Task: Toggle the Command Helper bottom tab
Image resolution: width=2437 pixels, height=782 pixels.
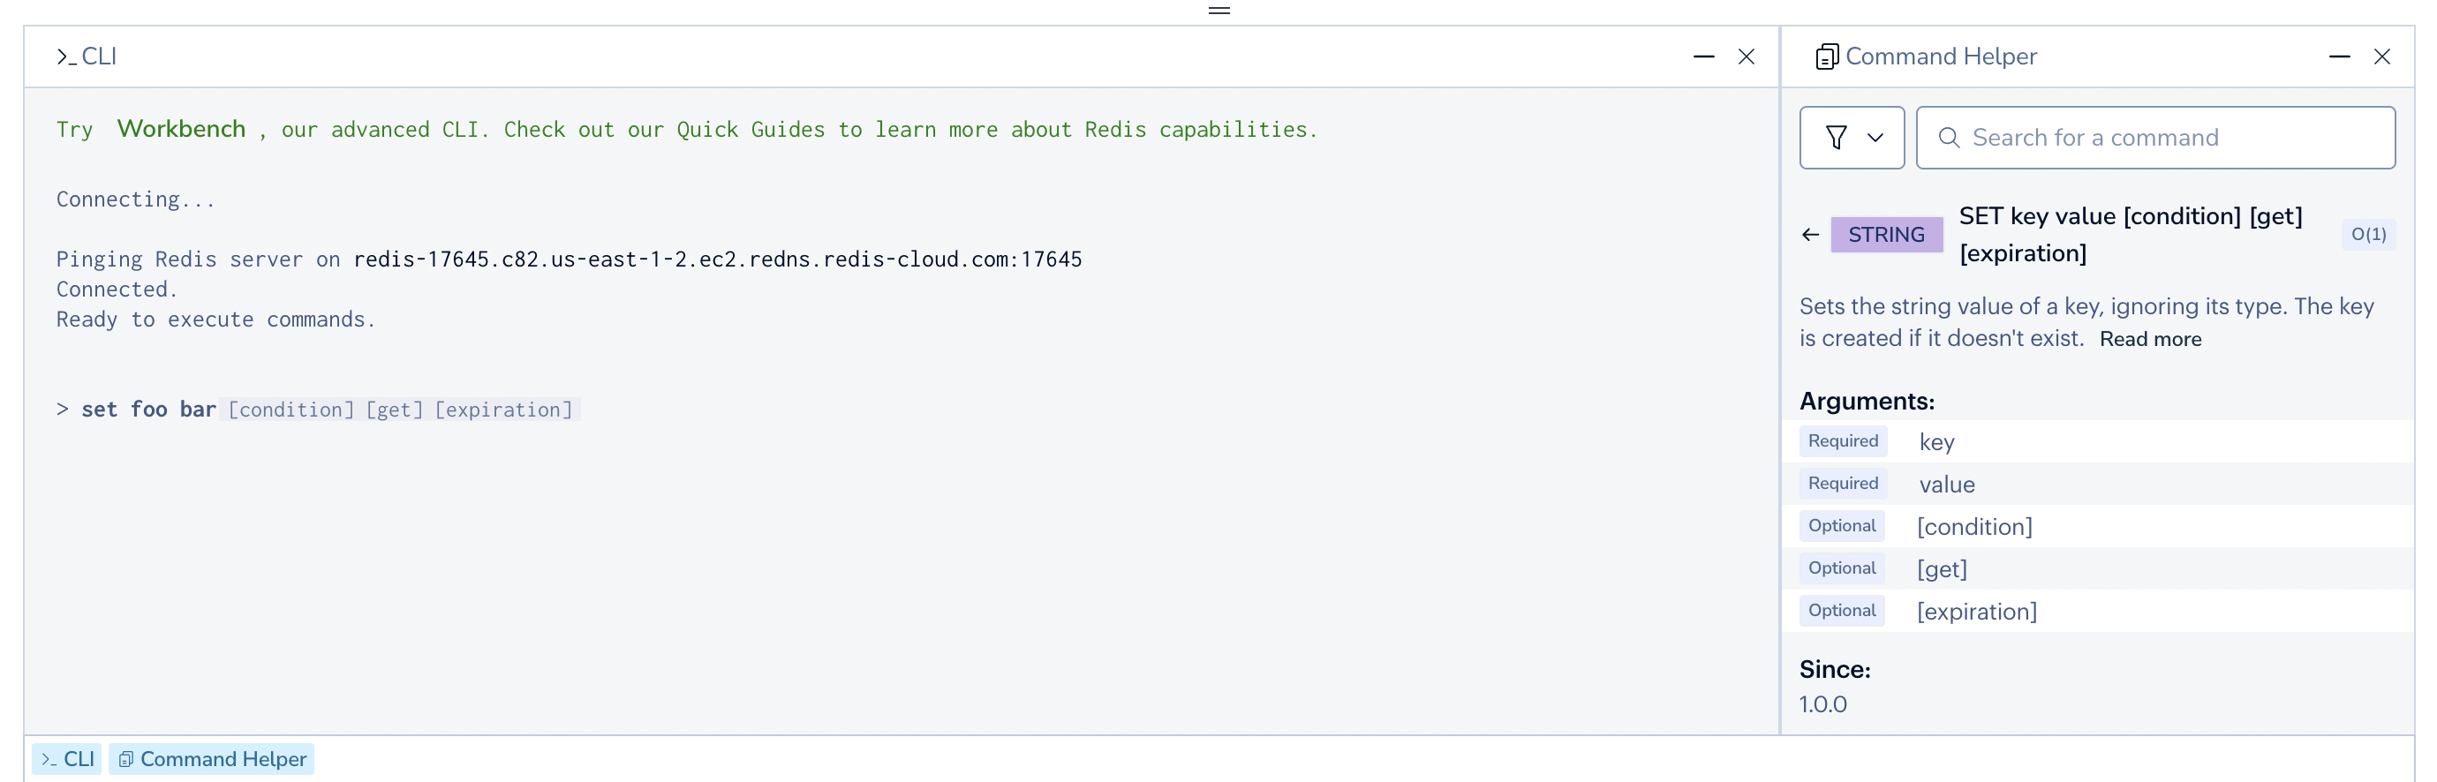Action: (212, 759)
